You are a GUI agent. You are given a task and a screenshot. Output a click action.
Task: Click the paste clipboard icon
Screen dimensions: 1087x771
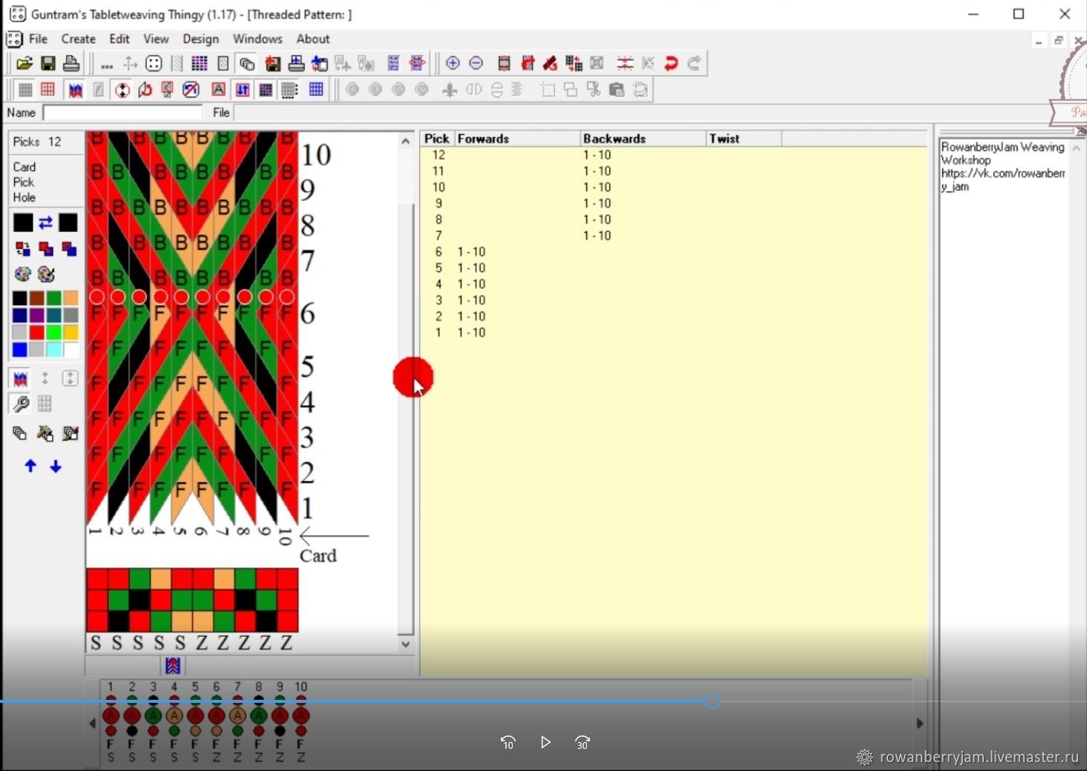pos(617,90)
